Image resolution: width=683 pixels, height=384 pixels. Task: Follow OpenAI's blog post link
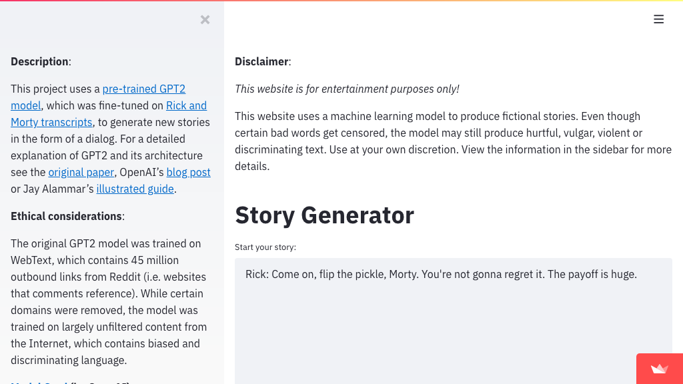point(188,173)
